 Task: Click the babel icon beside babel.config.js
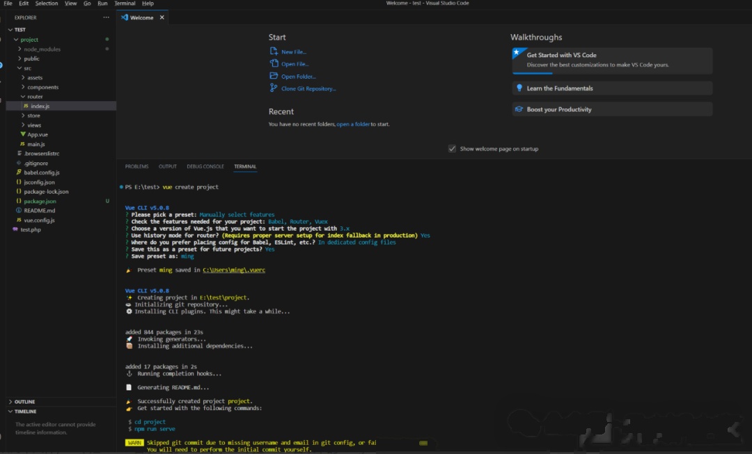[x=19, y=172]
